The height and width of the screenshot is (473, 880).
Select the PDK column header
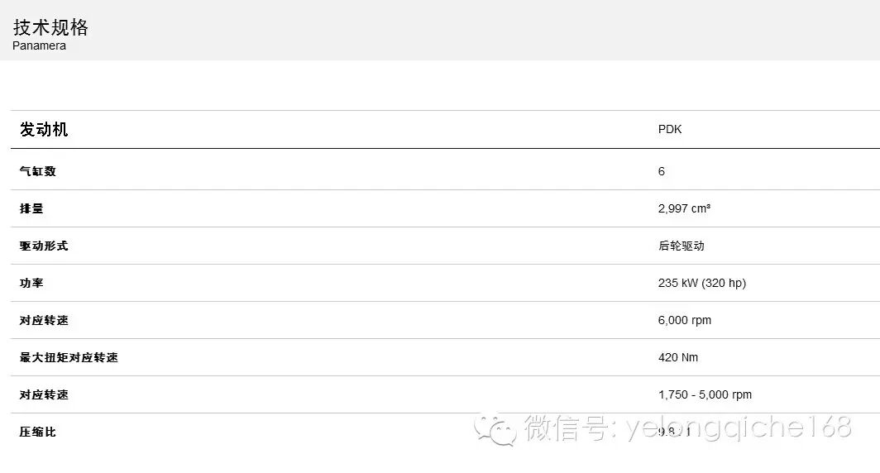(x=670, y=130)
